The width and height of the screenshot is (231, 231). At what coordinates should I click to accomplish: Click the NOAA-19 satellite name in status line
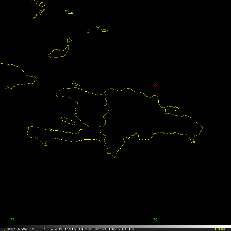[26, 229]
